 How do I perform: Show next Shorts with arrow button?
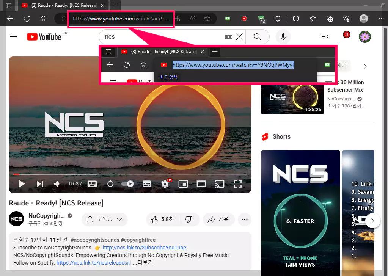373,221
